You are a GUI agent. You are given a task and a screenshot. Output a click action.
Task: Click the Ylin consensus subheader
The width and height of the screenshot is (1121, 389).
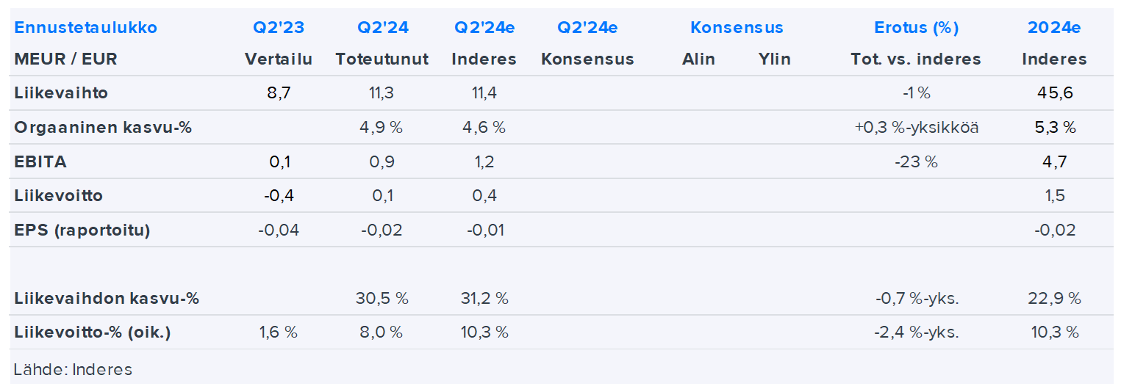pos(775,59)
